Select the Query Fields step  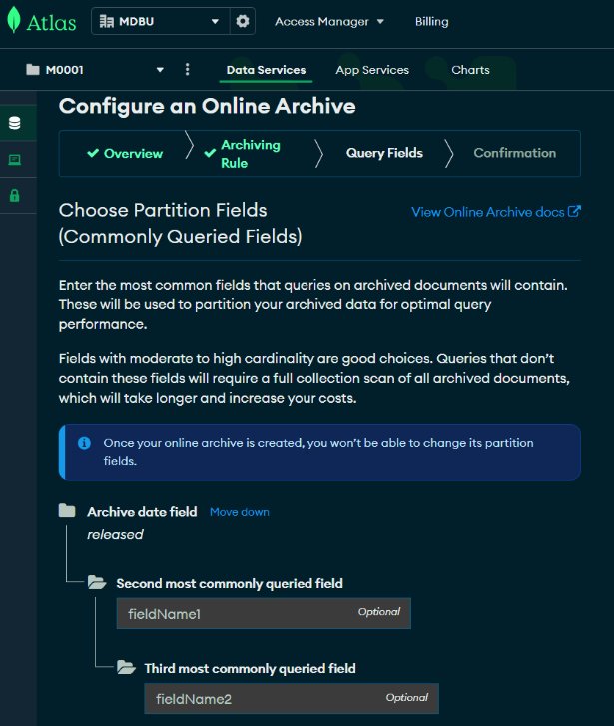pyautogui.click(x=384, y=153)
